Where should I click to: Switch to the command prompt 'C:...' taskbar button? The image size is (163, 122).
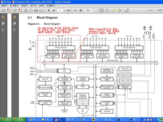[x=122, y=120]
